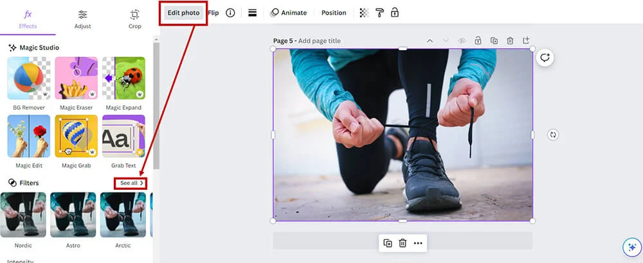This screenshot has width=643, height=263.
Task: Hide Page 5 with the eye icon
Action: (x=462, y=41)
